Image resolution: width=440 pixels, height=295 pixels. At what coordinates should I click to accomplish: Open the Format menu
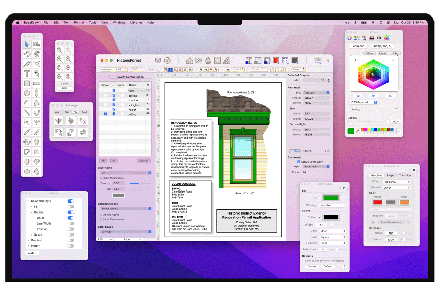79,23
